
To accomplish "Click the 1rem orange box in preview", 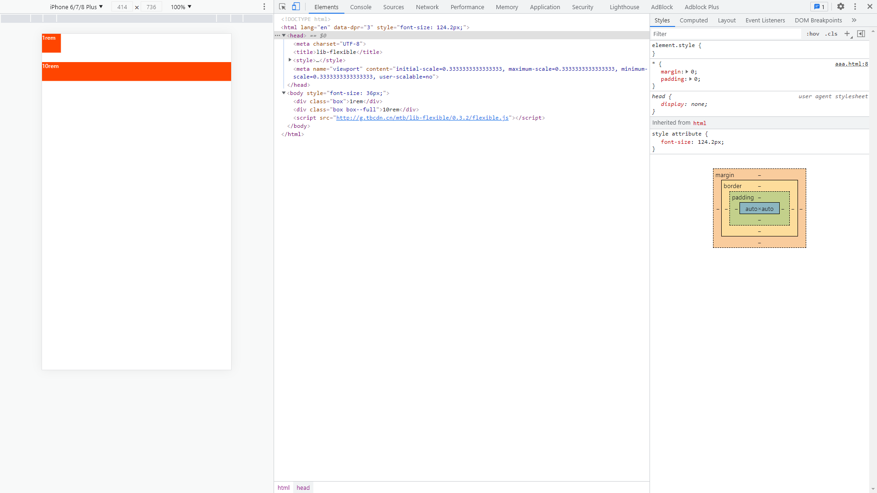I will pyautogui.click(x=51, y=43).
